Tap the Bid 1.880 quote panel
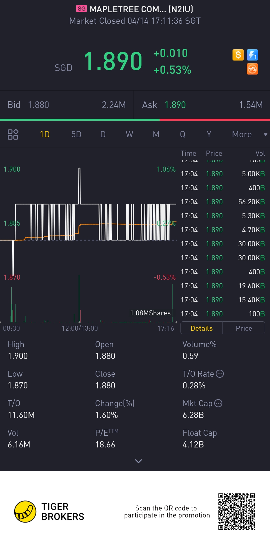 (x=66, y=105)
